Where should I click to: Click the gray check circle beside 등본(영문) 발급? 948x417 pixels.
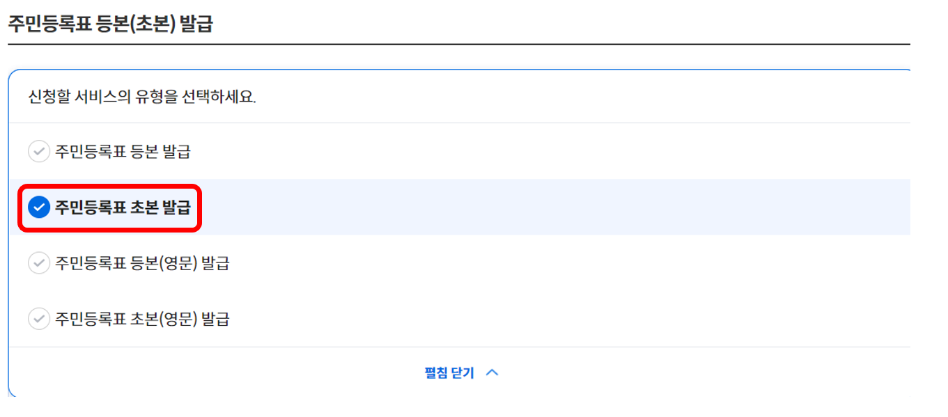coord(38,263)
